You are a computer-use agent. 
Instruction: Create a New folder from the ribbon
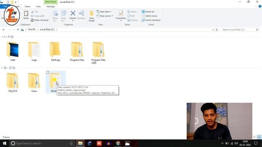point(92,16)
